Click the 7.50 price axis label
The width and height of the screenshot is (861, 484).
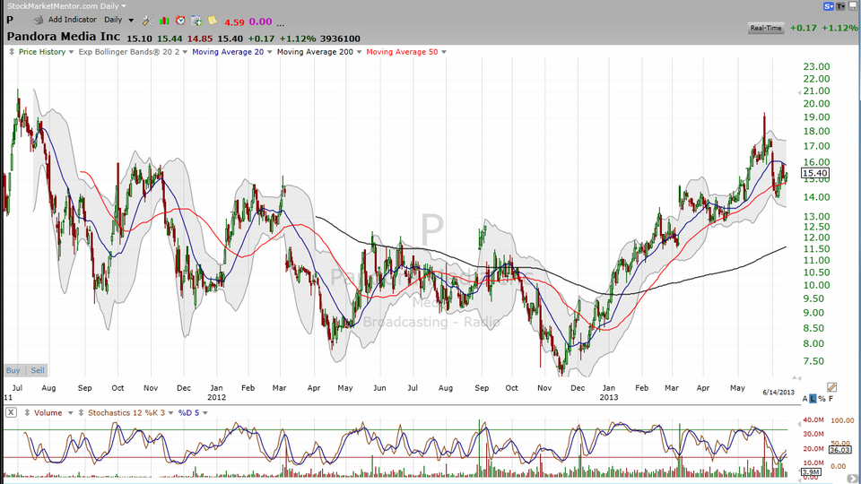click(x=813, y=361)
